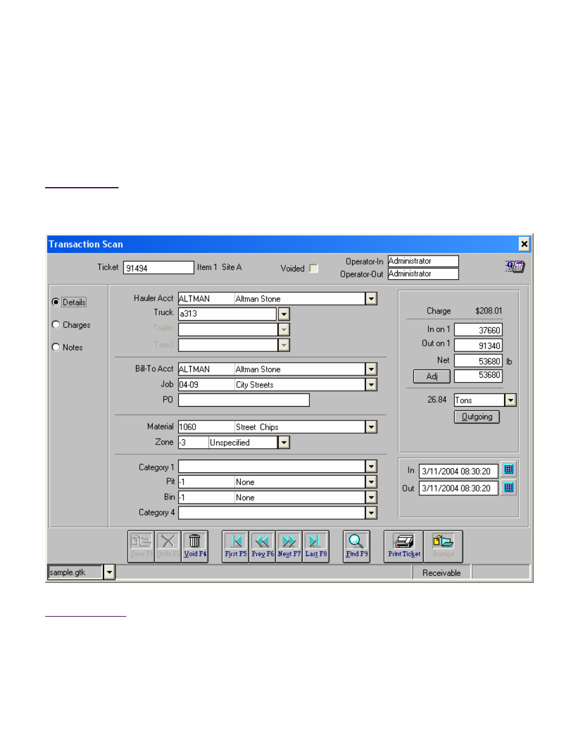Jump to last record with Last F8

[x=316, y=546]
